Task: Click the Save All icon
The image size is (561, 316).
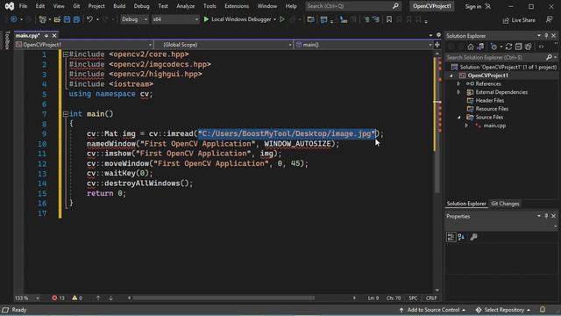Action: 76,19
